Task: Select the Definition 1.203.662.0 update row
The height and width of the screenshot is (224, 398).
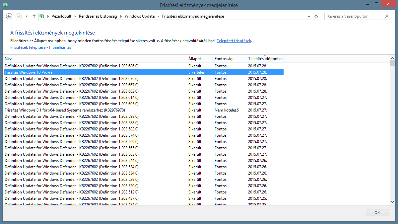Action: (x=143, y=91)
